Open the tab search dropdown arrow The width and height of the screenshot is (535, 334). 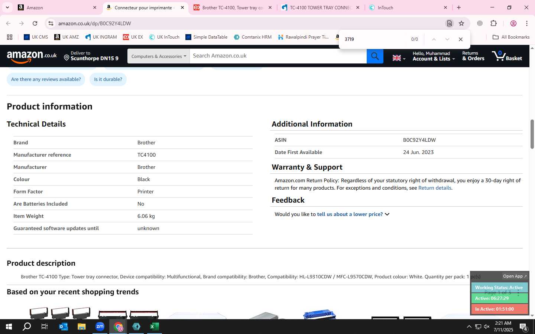tap(7, 8)
